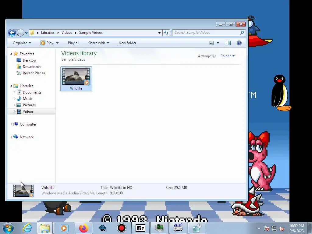Viewport: 312px width, 234px height.
Task: Show hidden tray icons arrow
Action: pyautogui.click(x=259, y=228)
